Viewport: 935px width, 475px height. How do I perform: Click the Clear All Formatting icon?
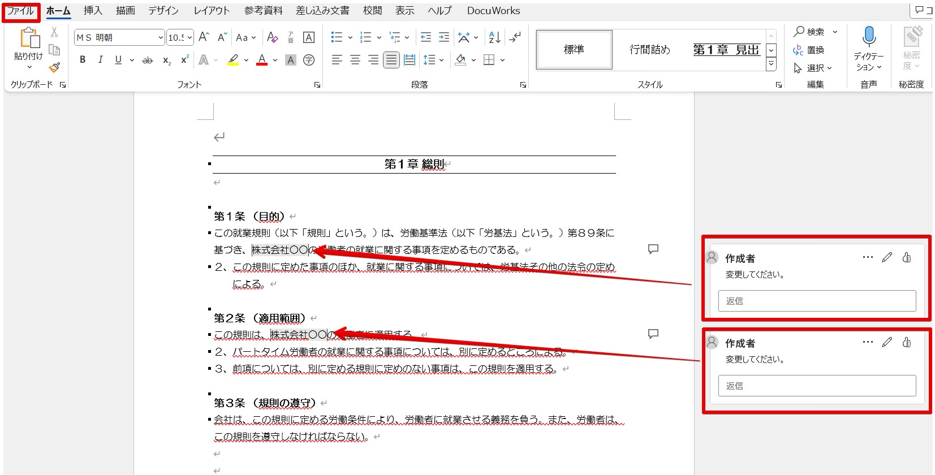point(272,37)
